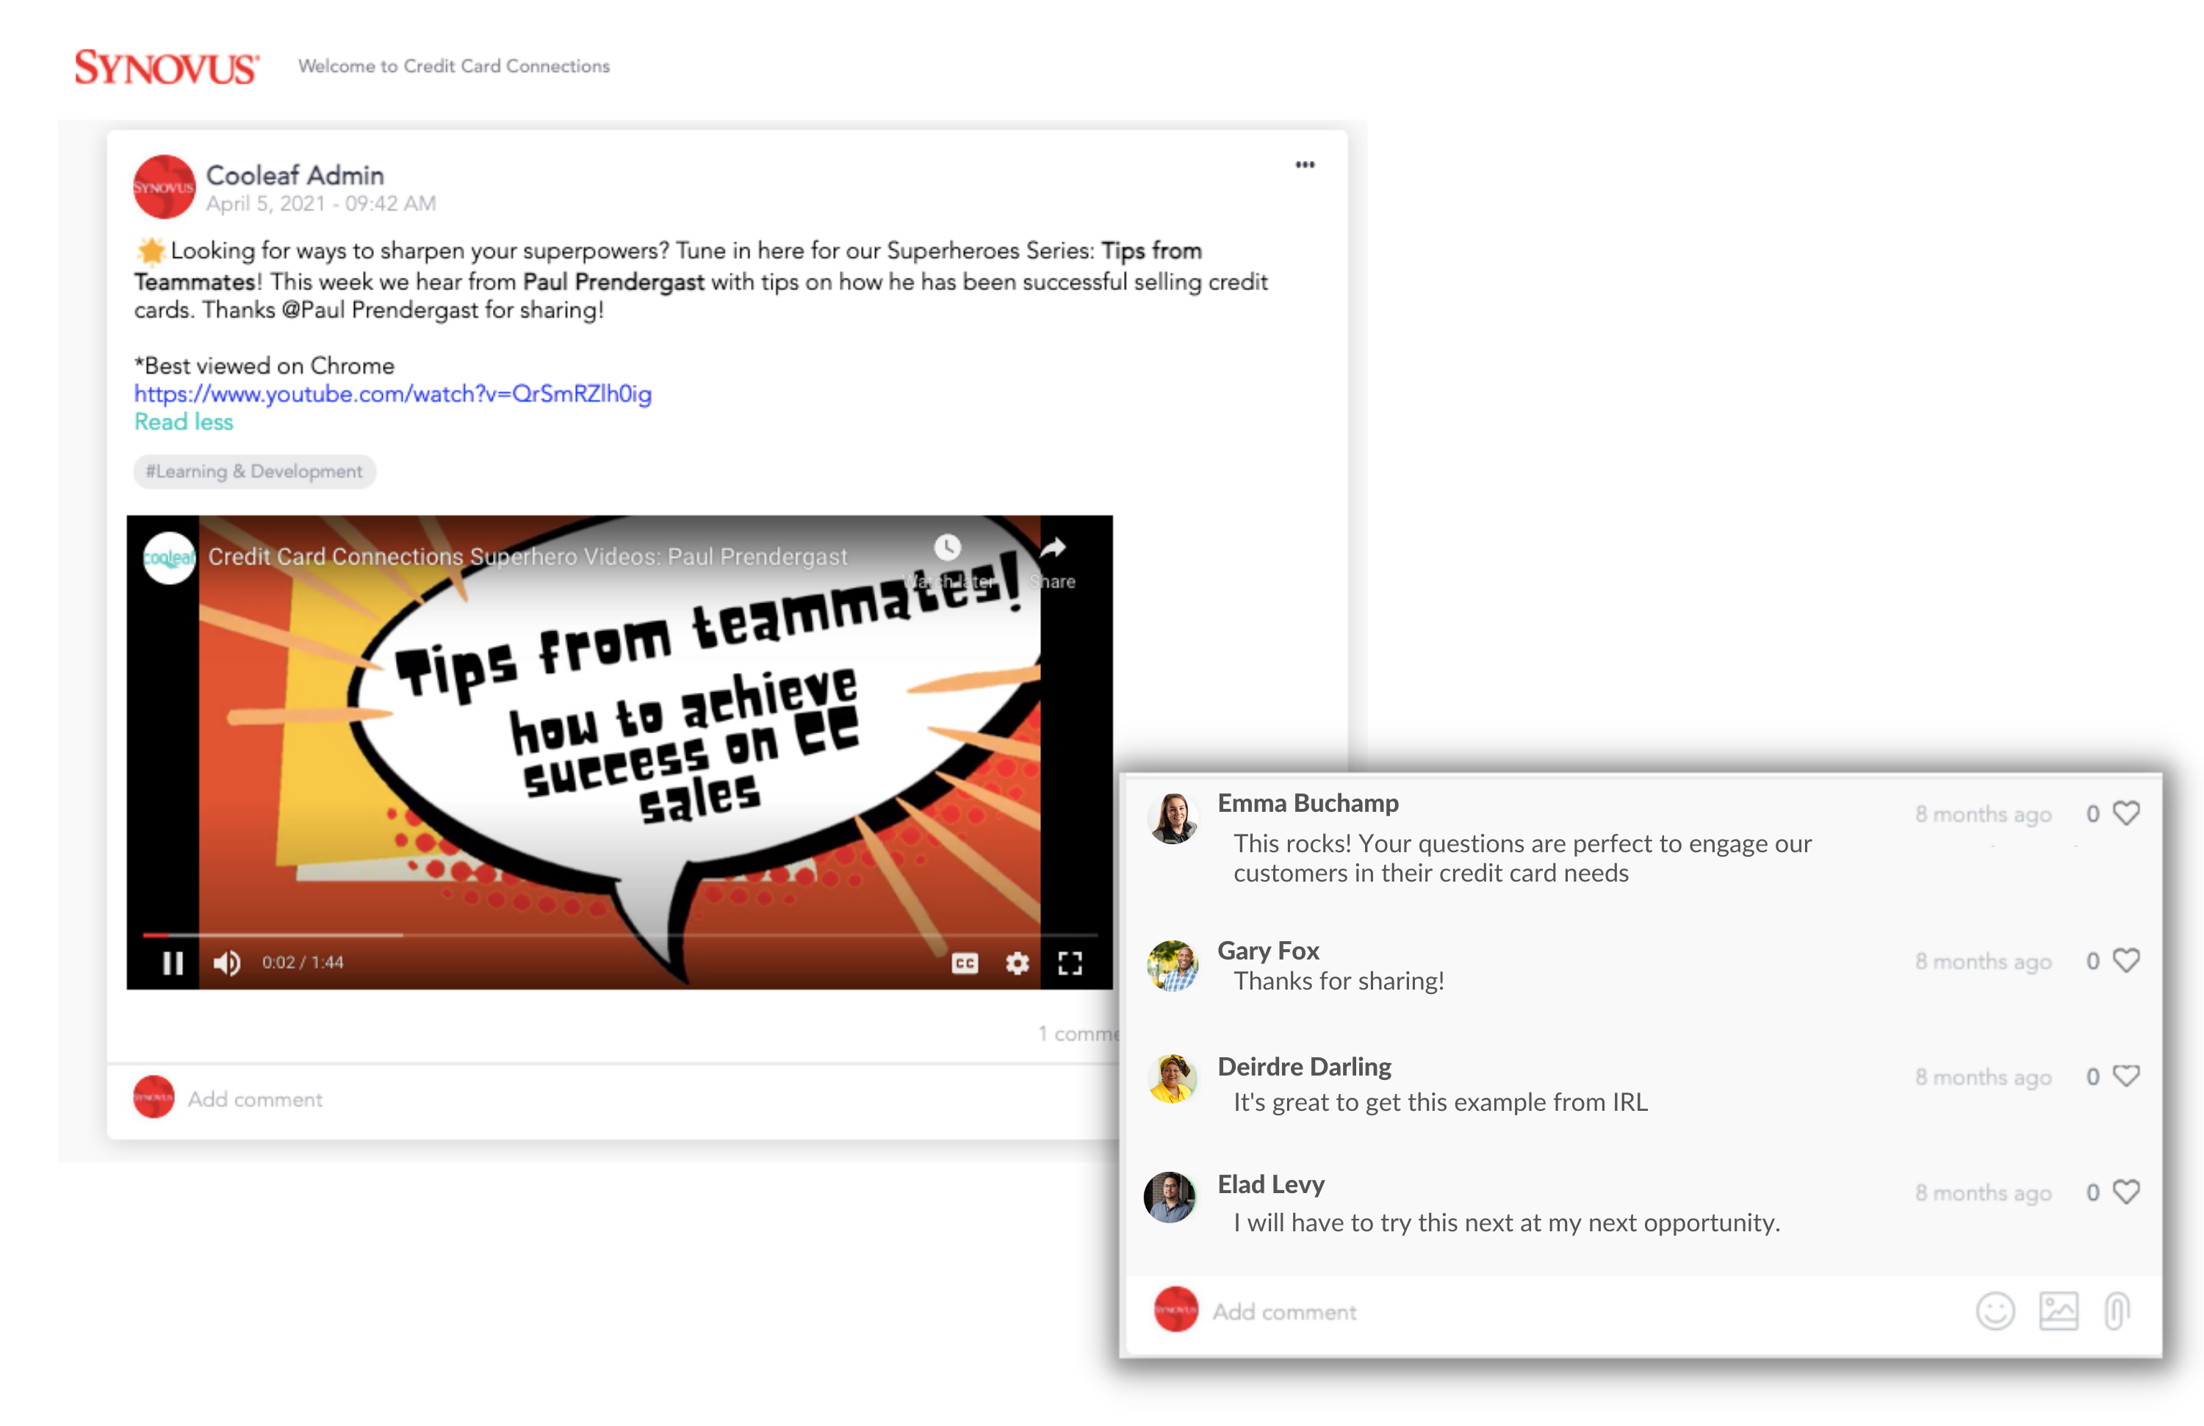Heart Deirdre Darling's comment
The image size is (2204, 1426).
point(2126,1076)
